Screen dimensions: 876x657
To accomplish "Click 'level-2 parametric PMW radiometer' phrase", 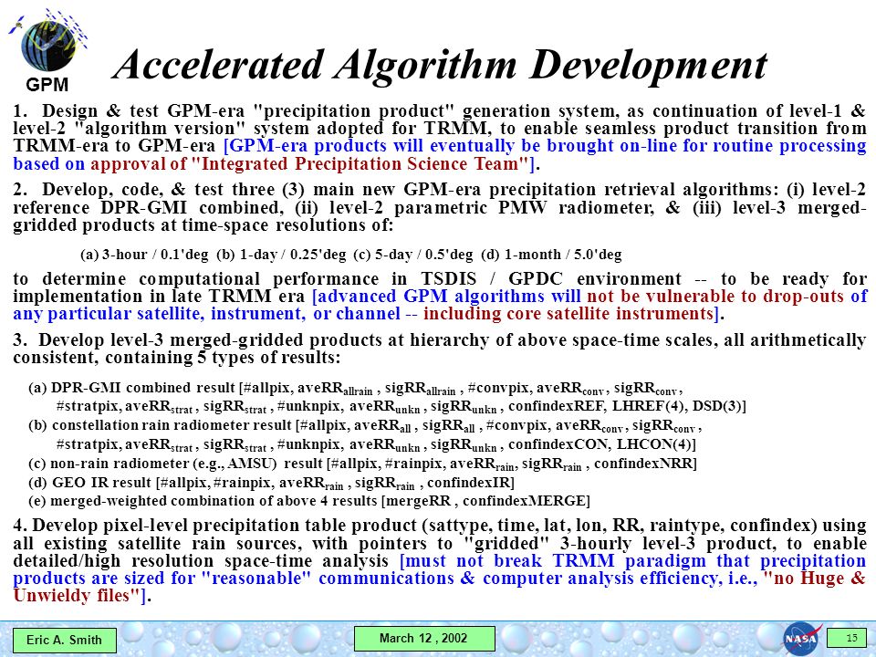I will (x=492, y=207).
